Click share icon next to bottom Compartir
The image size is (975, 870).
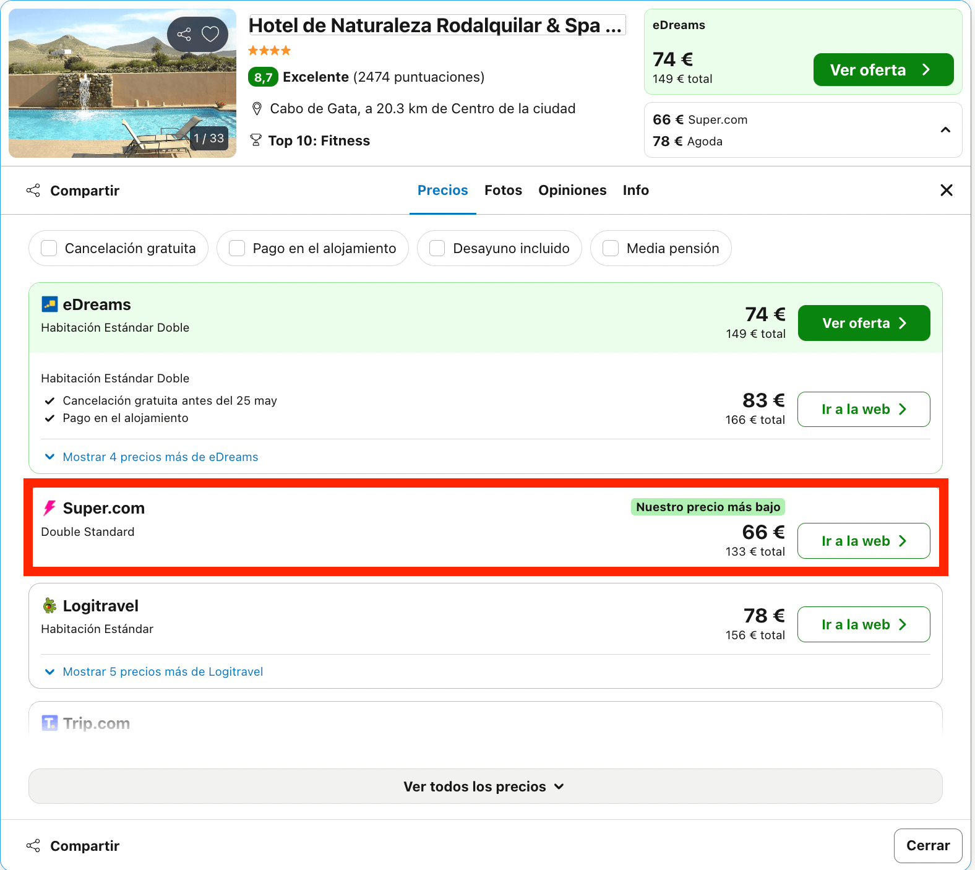click(x=33, y=845)
